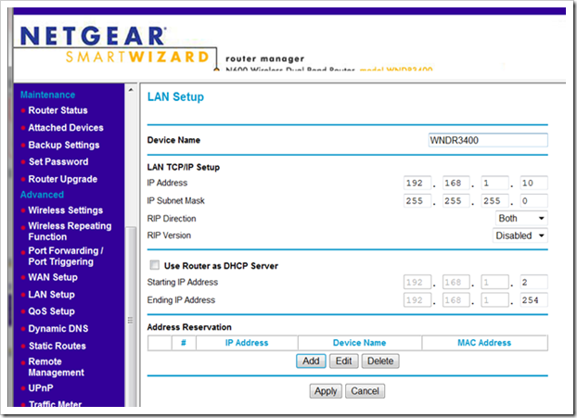Viewport: 577px width, 418px height.
Task: Select LAN Setup in sidebar
Action: tap(52, 295)
